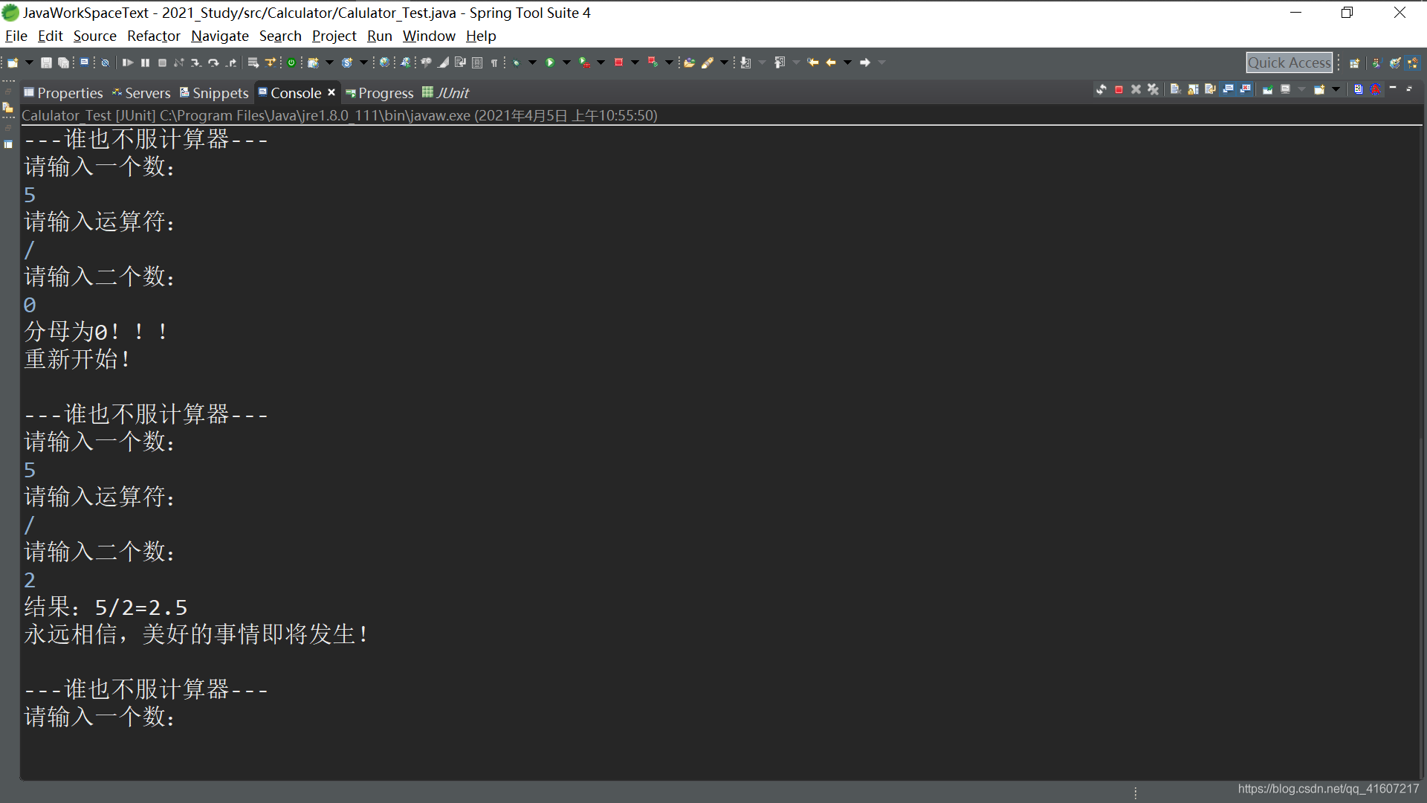Image resolution: width=1427 pixels, height=803 pixels.
Task: Switch to the Progress tab
Action: coord(379,93)
